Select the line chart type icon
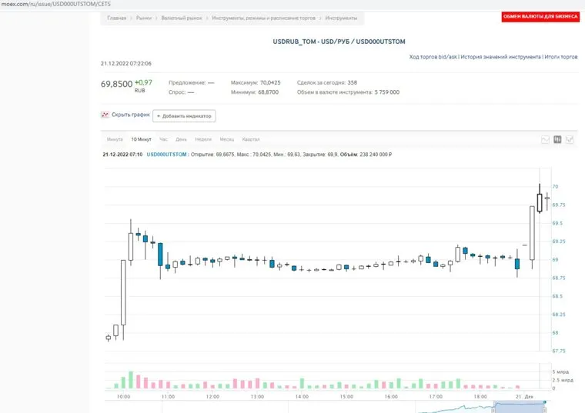The width and height of the screenshot is (585, 413). [545, 140]
